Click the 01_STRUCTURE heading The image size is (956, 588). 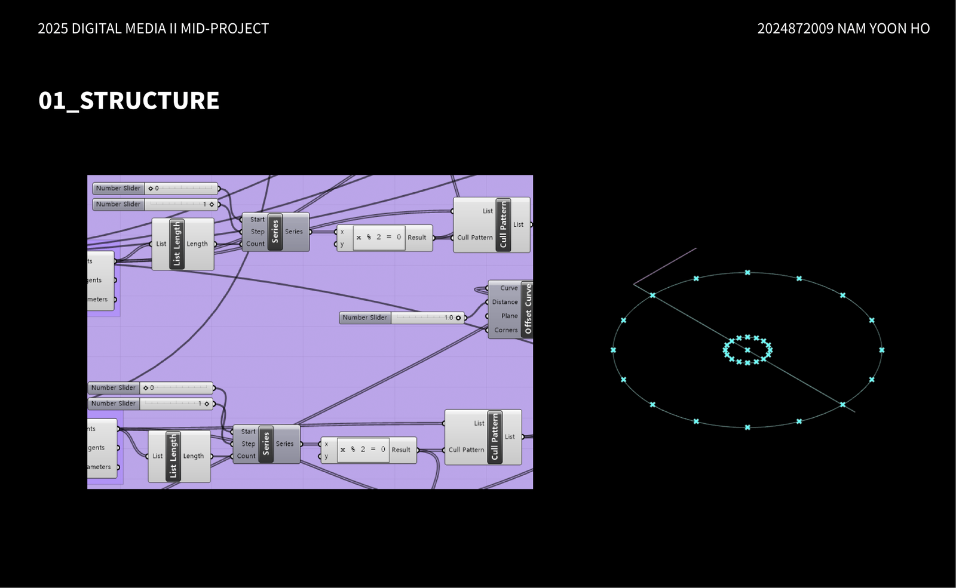click(x=129, y=100)
